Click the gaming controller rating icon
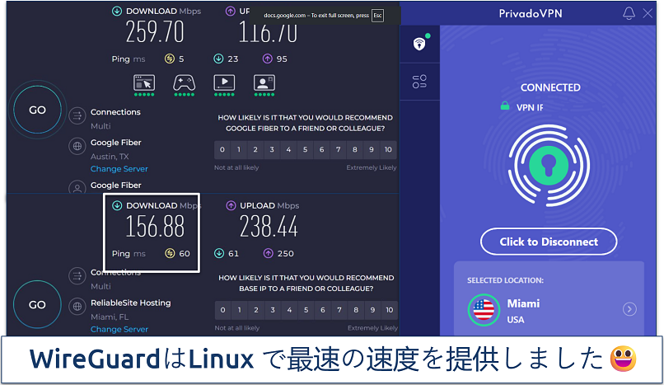The width and height of the screenshot is (664, 385). pos(183,82)
